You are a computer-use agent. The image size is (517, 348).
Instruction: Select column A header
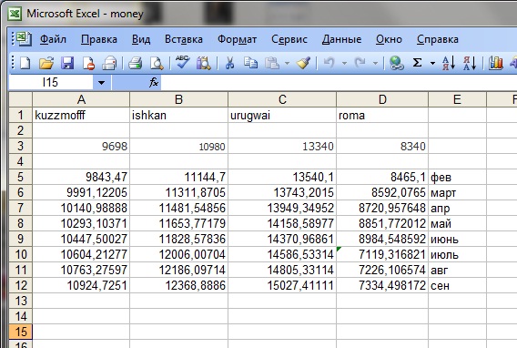[81, 99]
